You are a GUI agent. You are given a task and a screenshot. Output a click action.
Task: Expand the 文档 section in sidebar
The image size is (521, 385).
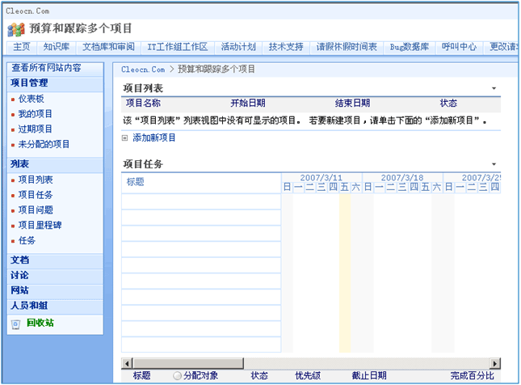coord(20,260)
